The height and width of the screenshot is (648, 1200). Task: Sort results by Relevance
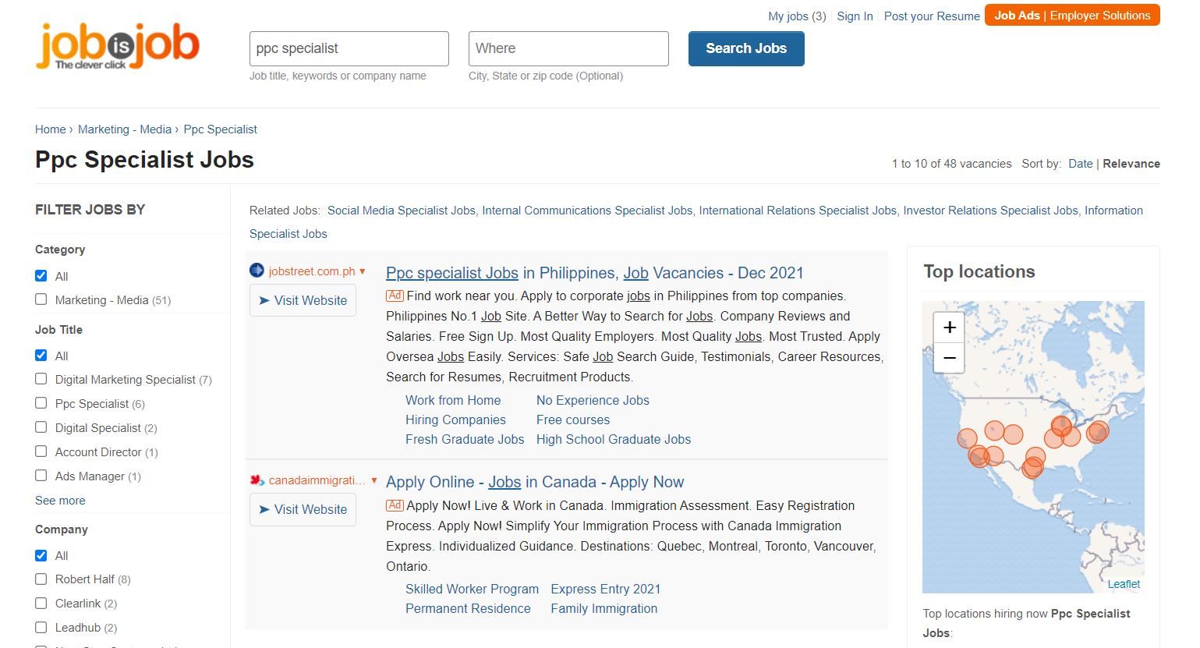point(1131,164)
